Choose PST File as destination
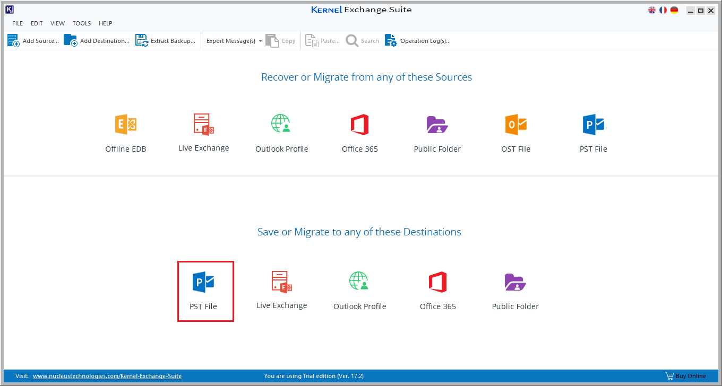722x386 pixels. pos(203,291)
